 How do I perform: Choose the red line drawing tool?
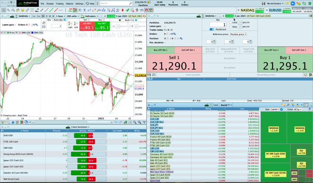tap(56, 10)
